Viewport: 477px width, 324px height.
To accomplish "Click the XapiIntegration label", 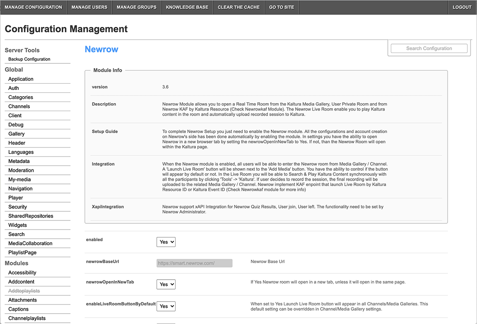I will coord(108,207).
